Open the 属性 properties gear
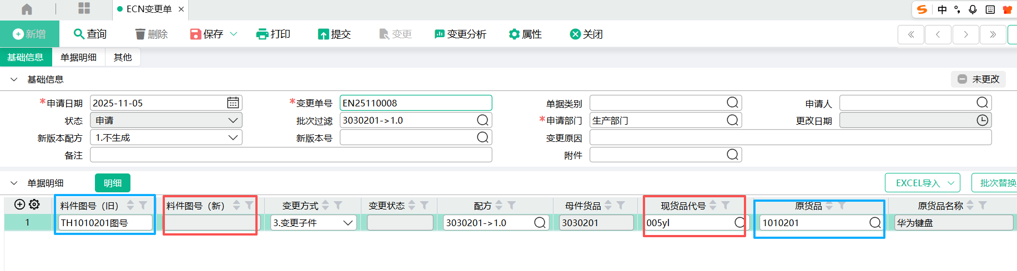1017x271 pixels. 525,34
